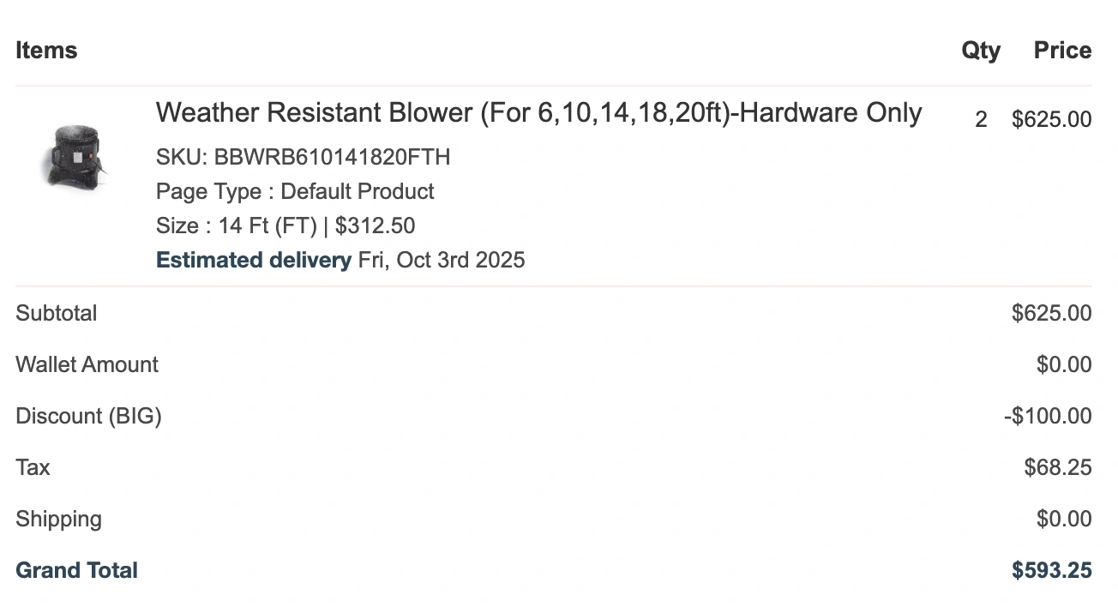The height and width of the screenshot is (607, 1118).
Task: Click the item price $625.00
Action: [1051, 119]
